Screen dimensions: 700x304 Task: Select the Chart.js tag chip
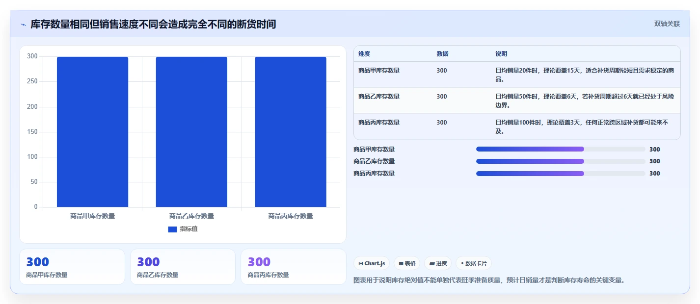point(372,263)
